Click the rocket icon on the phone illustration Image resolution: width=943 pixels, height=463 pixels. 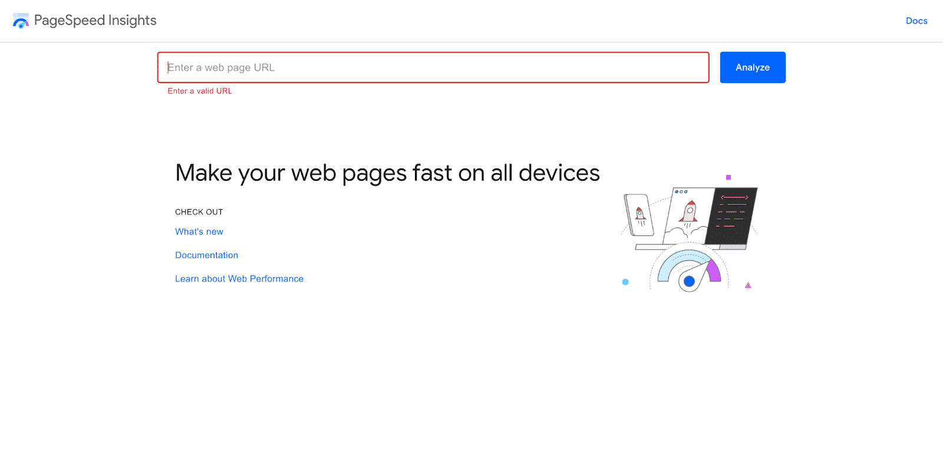pos(639,213)
